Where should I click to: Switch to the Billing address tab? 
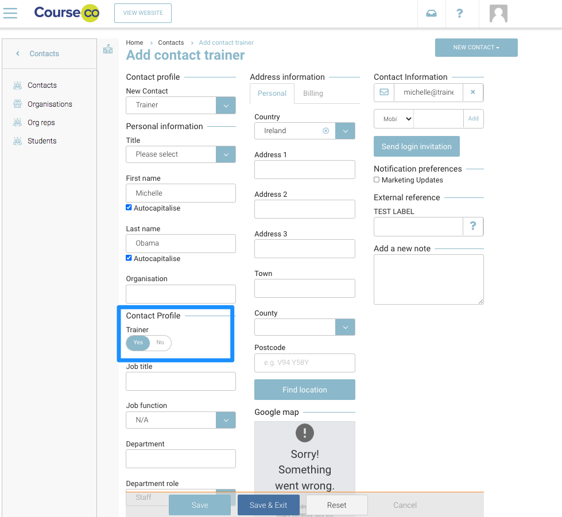pos(313,94)
